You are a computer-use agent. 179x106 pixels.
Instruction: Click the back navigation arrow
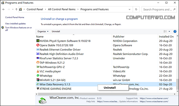point(4,9)
